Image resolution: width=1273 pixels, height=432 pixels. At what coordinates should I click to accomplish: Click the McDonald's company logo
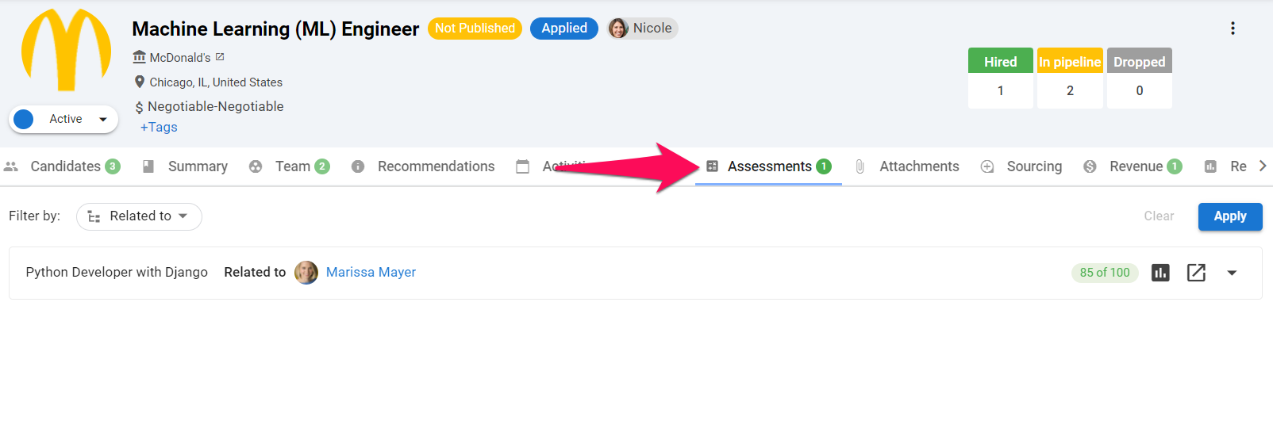[x=67, y=50]
